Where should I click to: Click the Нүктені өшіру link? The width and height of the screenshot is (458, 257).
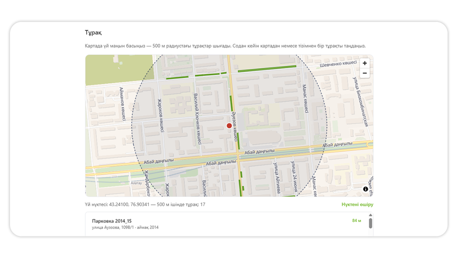pyautogui.click(x=357, y=204)
